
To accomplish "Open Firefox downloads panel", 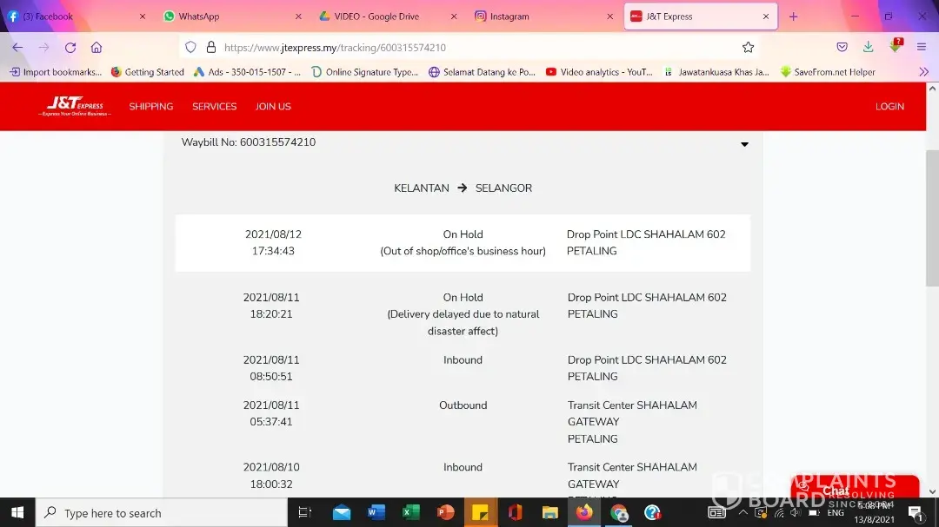I will pos(868,48).
